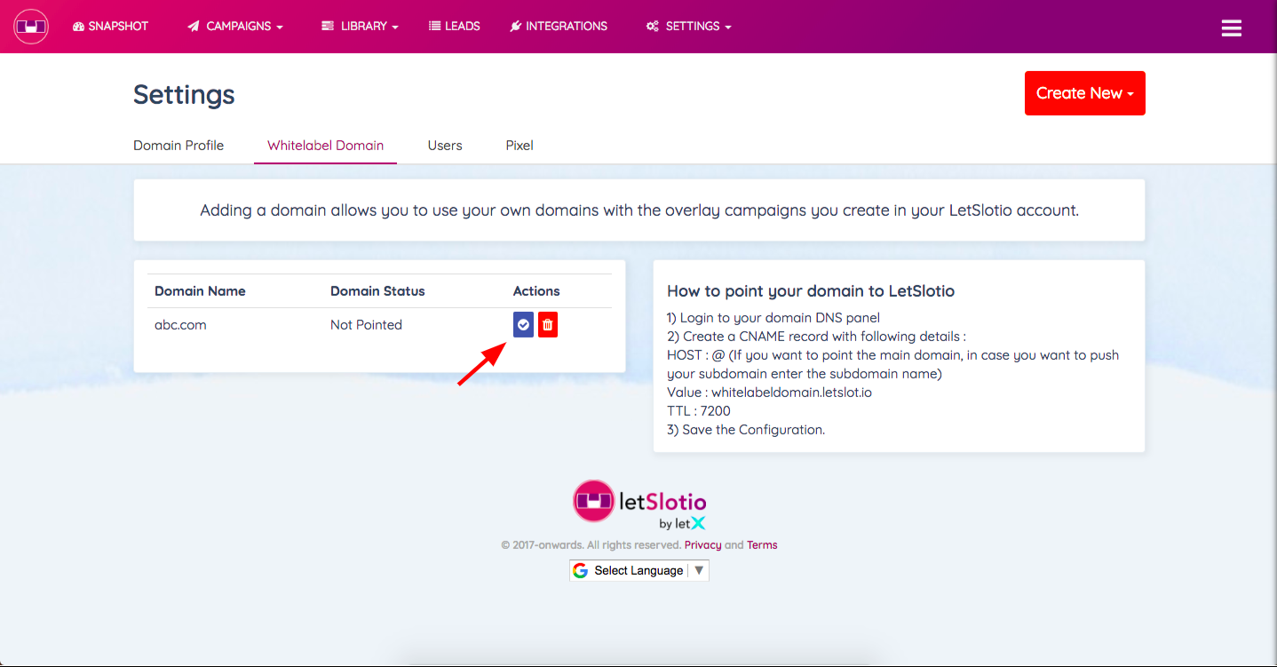The image size is (1277, 667).
Task: Expand the Library menu
Action: (x=360, y=27)
